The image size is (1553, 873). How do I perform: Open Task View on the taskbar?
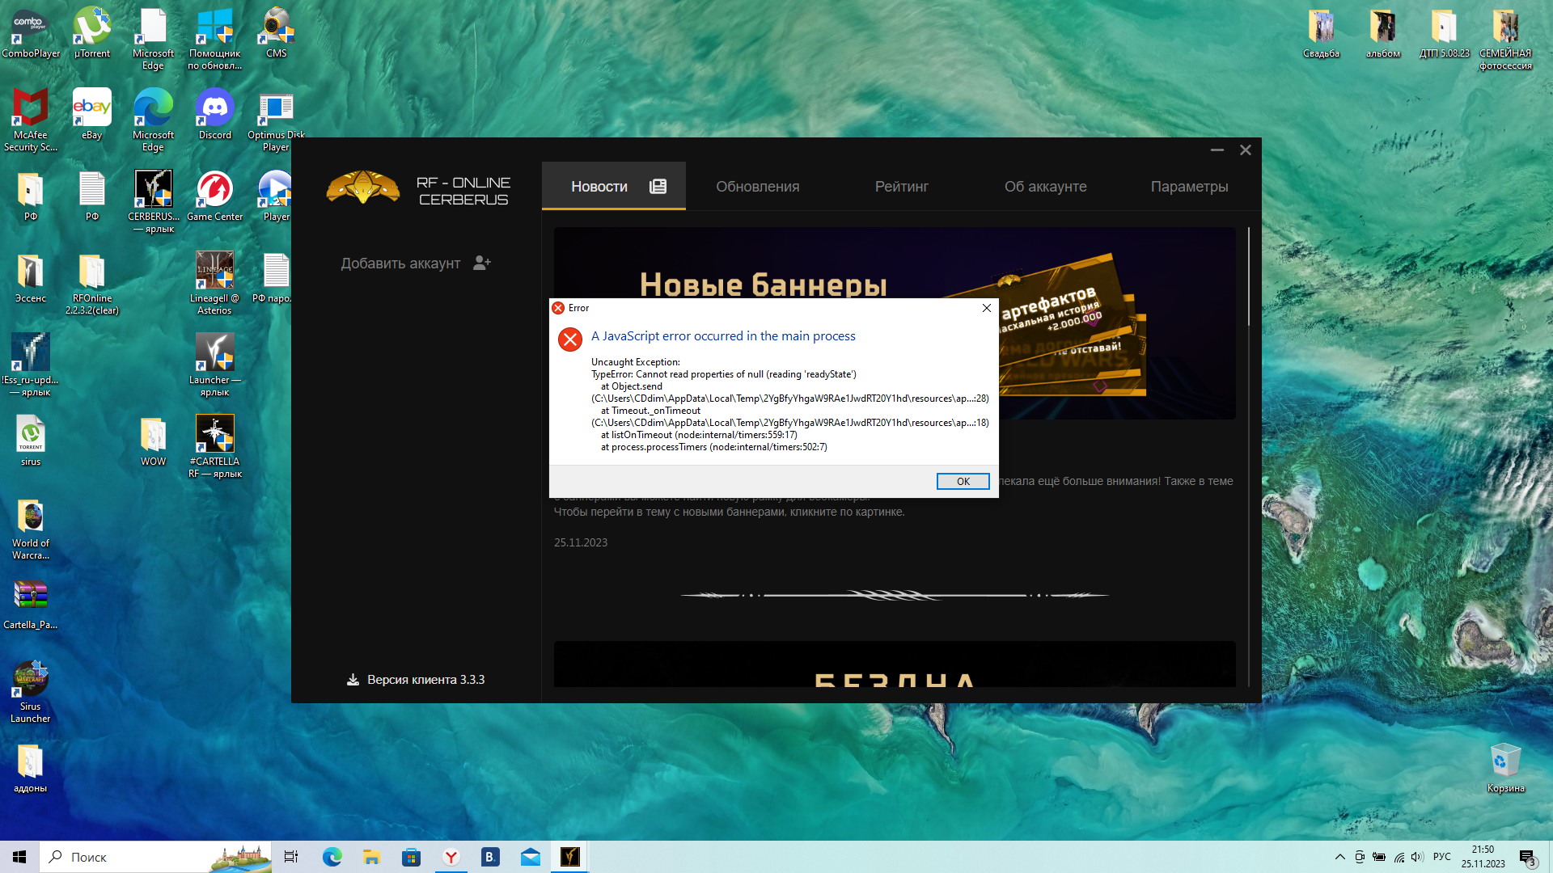pyautogui.click(x=291, y=857)
